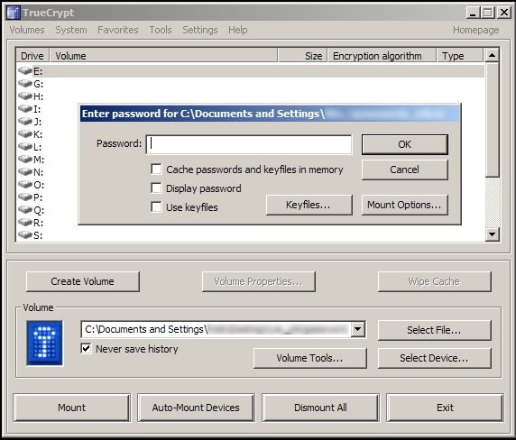Click the volume path text field
Viewport: 516px width, 440px height.
pos(216,329)
